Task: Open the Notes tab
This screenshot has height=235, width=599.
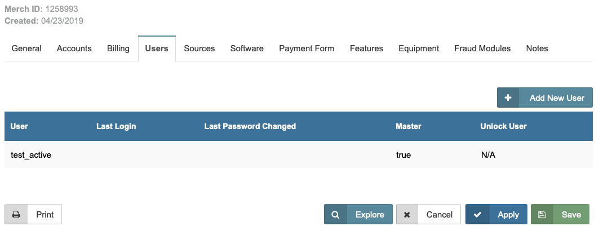Action: tap(537, 48)
